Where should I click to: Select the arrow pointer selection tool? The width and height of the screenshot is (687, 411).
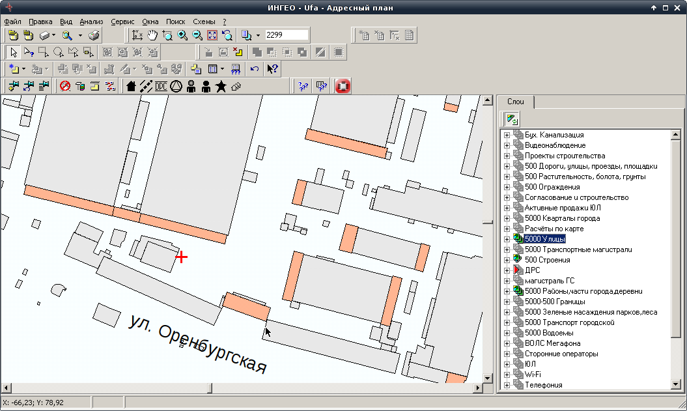point(13,52)
